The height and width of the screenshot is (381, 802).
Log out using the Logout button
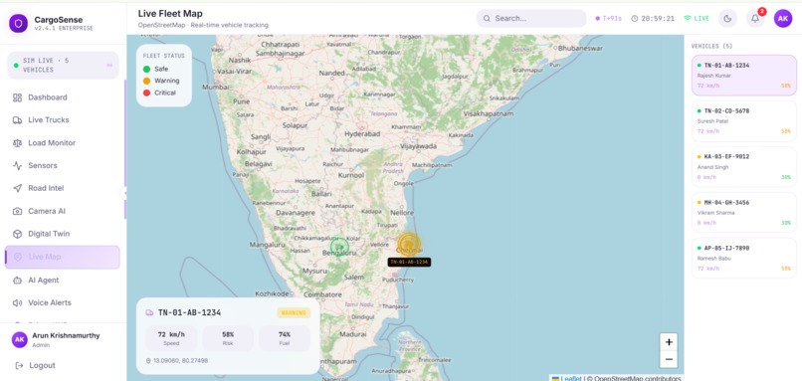pos(35,366)
